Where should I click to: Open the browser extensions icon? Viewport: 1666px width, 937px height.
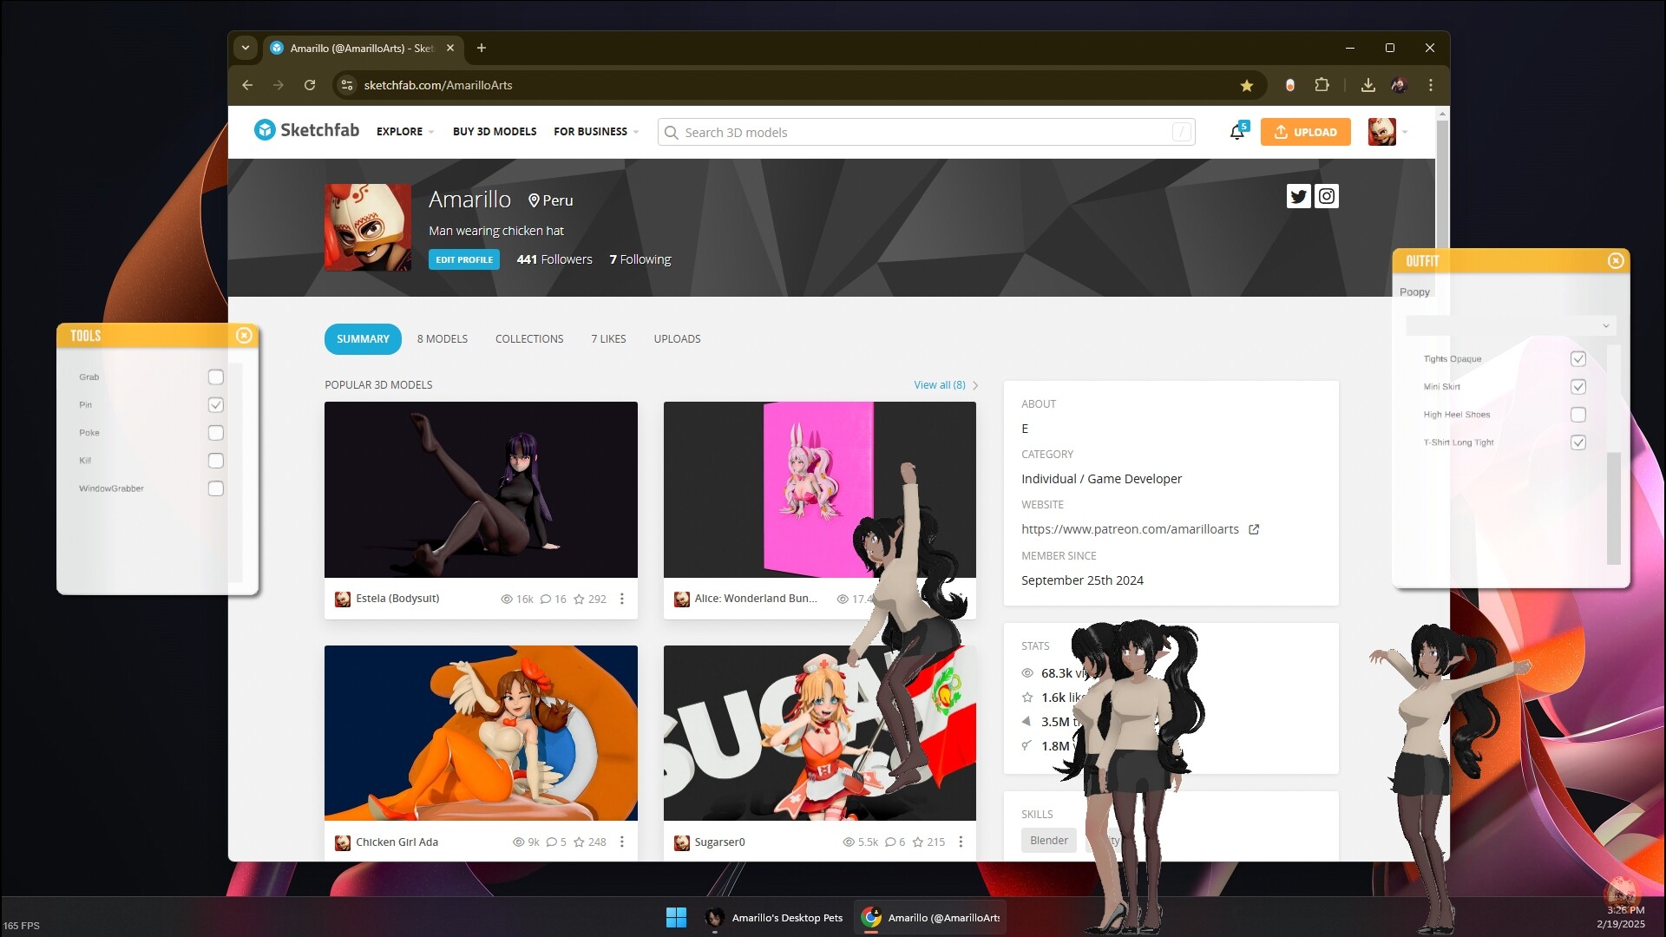(1322, 85)
